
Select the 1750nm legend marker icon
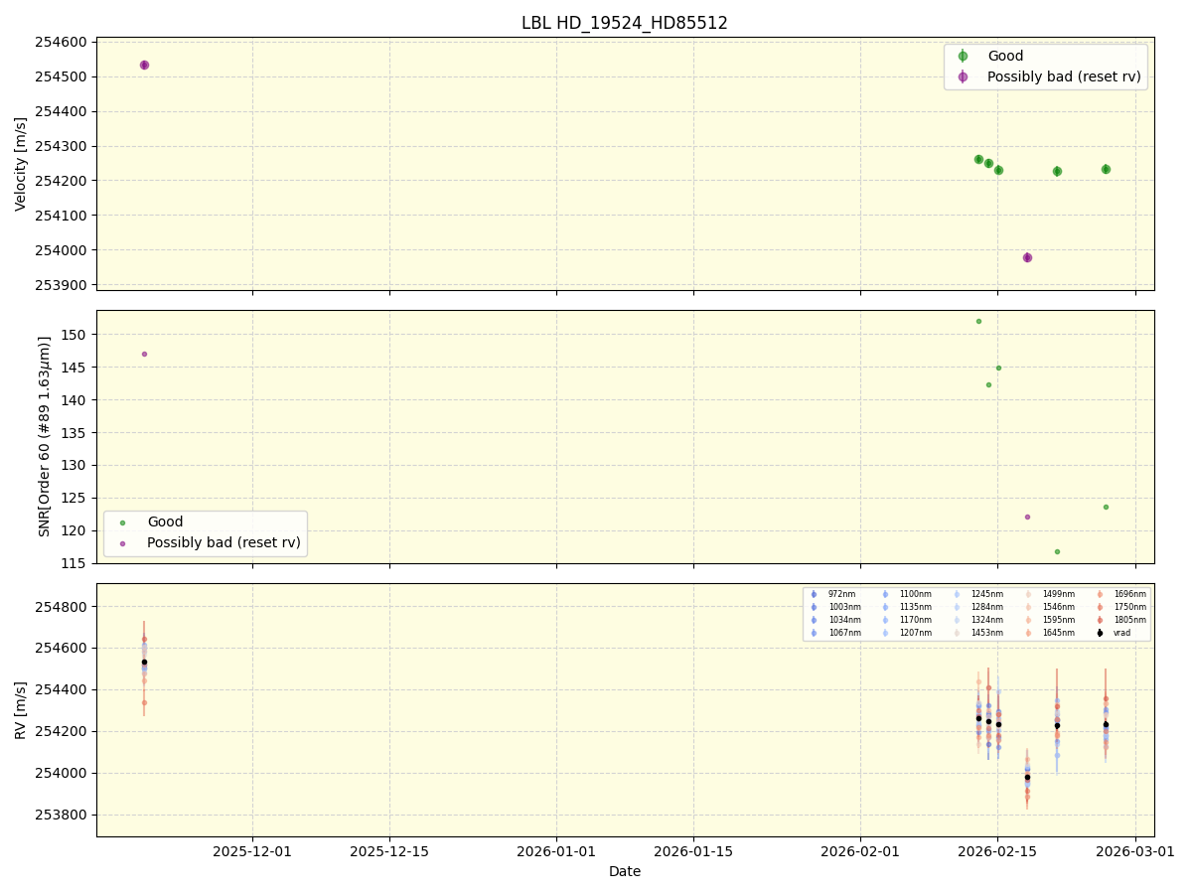tap(1099, 607)
